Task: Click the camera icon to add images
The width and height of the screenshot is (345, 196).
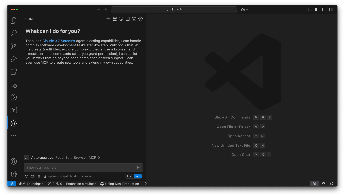Action: click(x=33, y=176)
